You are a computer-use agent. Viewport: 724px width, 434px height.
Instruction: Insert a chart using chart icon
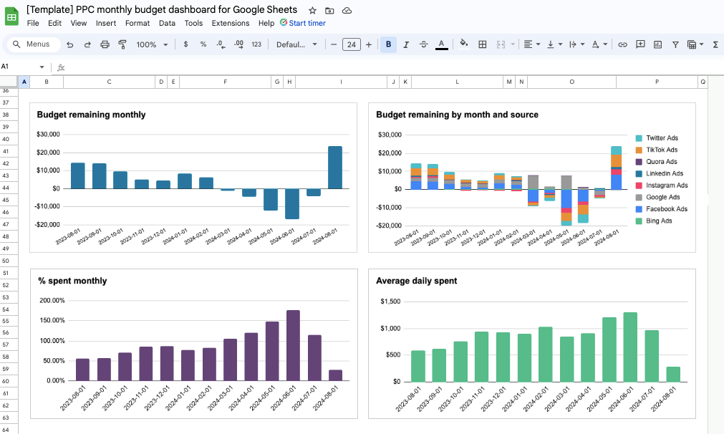pyautogui.click(x=657, y=44)
